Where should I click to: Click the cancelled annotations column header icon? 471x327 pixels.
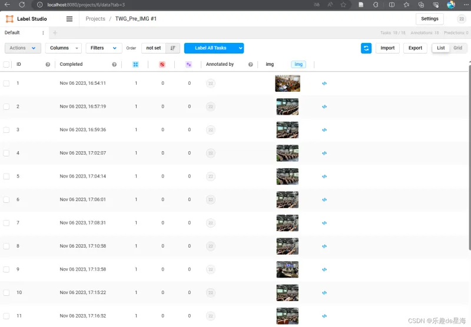(162, 65)
